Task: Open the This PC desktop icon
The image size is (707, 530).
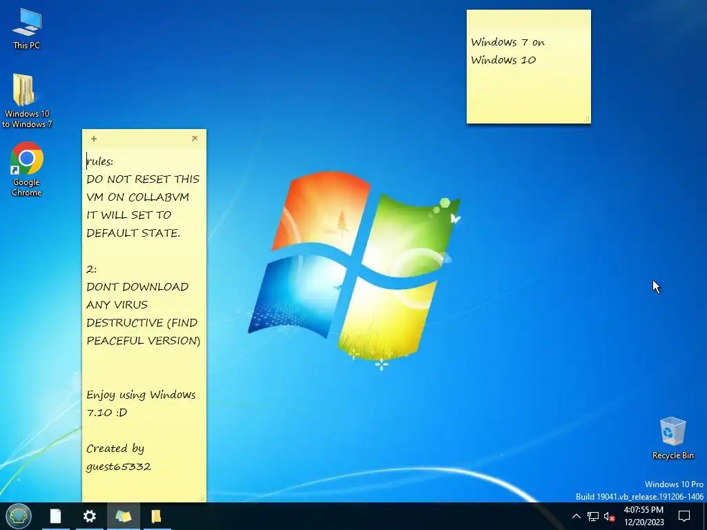Action: pos(27,28)
